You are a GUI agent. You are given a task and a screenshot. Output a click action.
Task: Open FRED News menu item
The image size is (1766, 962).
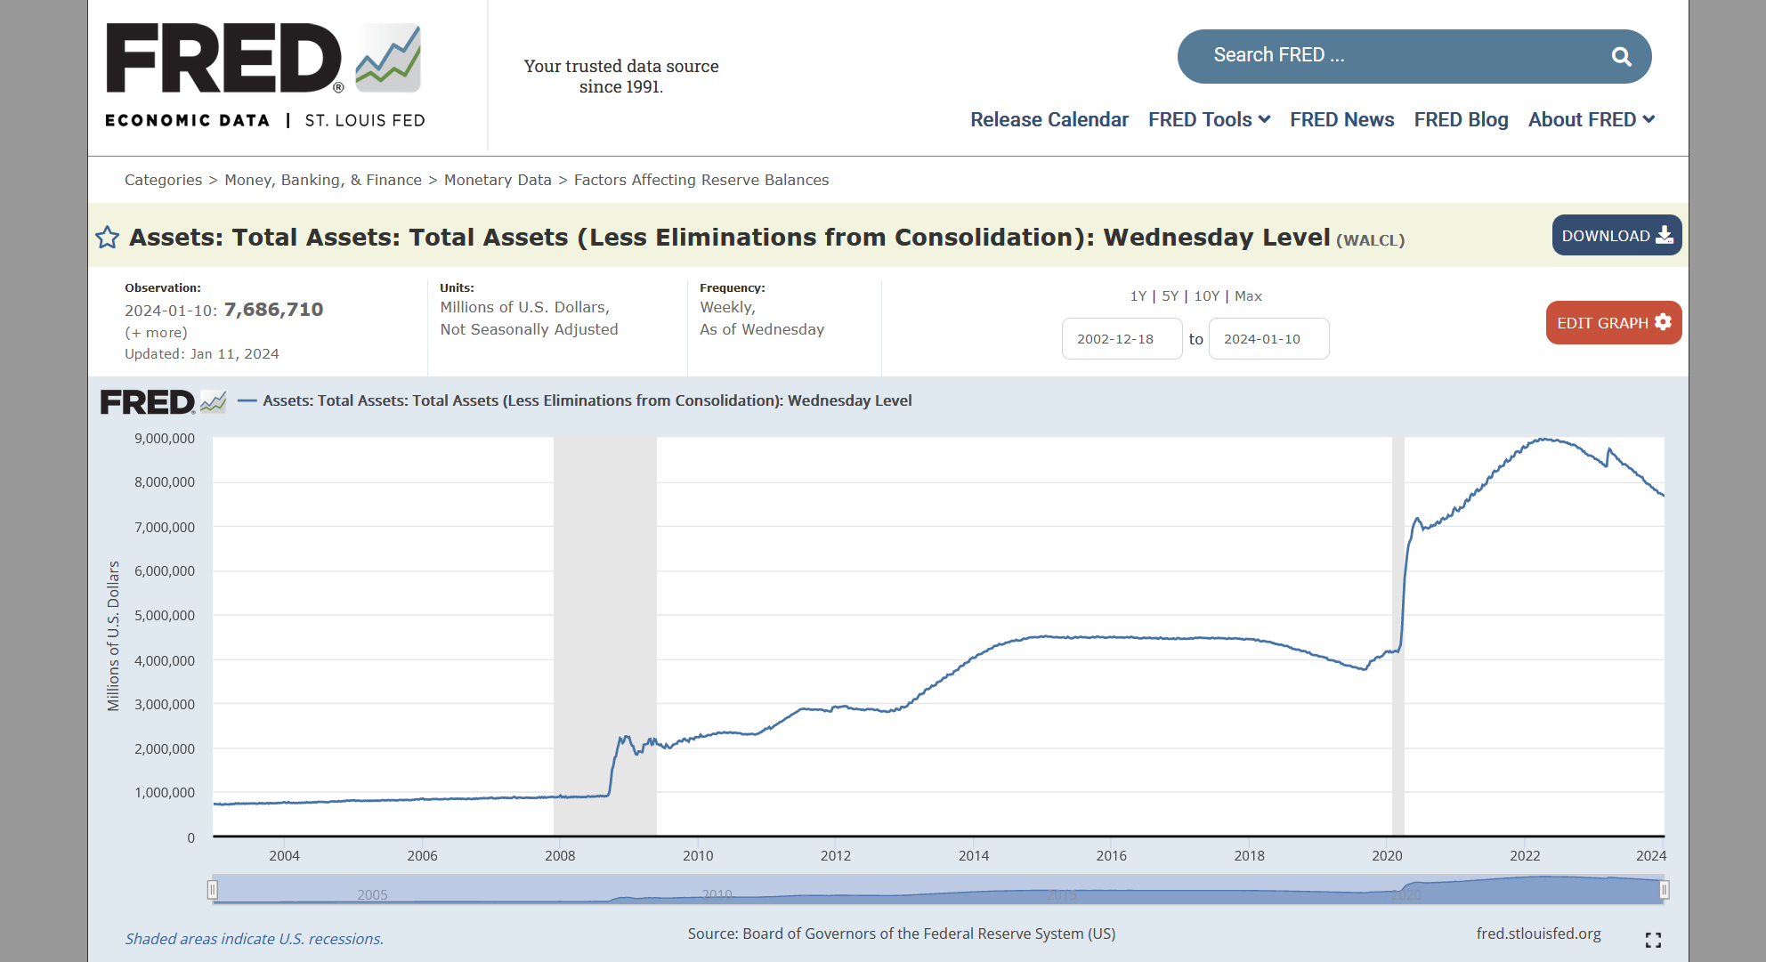1341,120
